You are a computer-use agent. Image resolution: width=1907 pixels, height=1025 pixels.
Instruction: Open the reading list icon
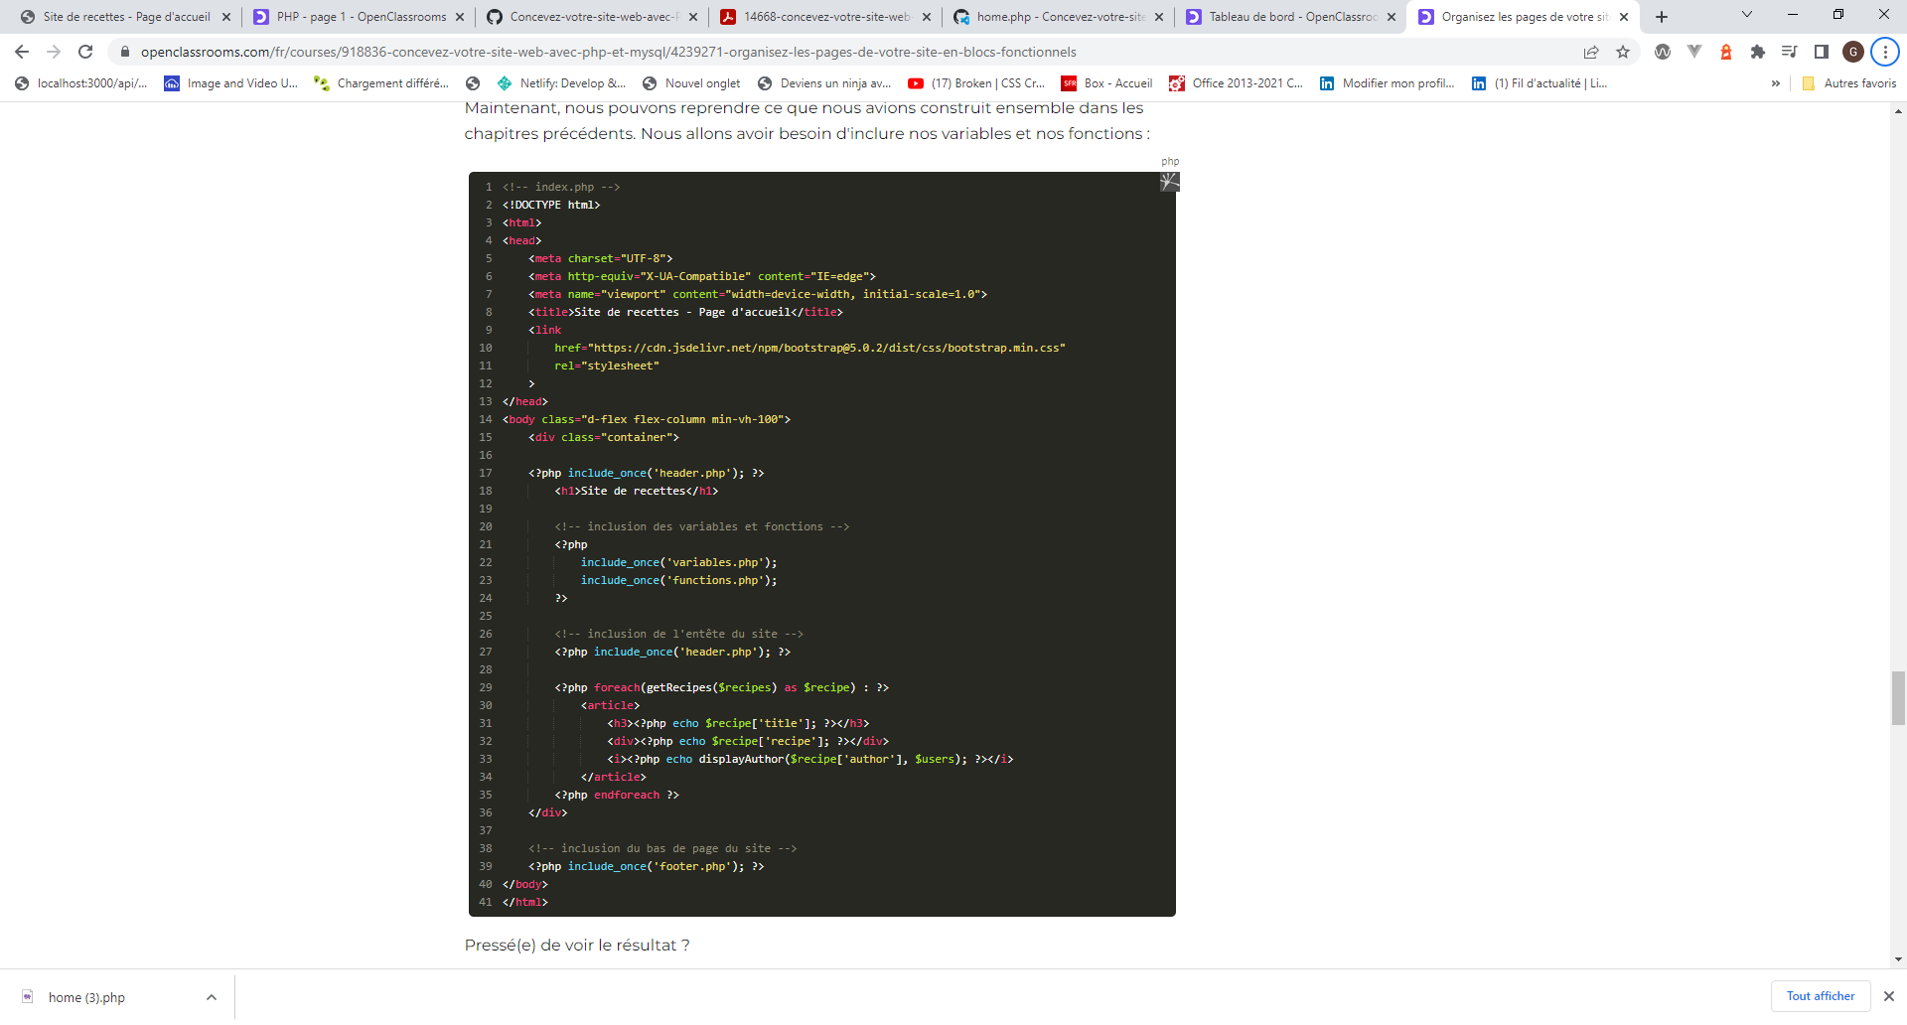click(1789, 52)
